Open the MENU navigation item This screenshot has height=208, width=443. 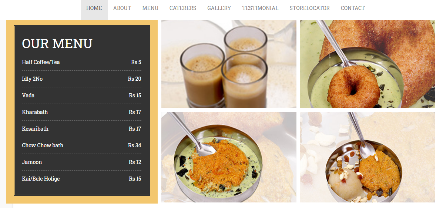click(x=150, y=9)
